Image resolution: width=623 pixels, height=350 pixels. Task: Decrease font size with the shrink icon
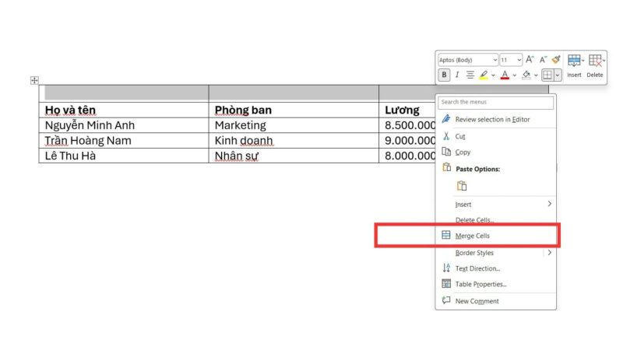pyautogui.click(x=543, y=60)
